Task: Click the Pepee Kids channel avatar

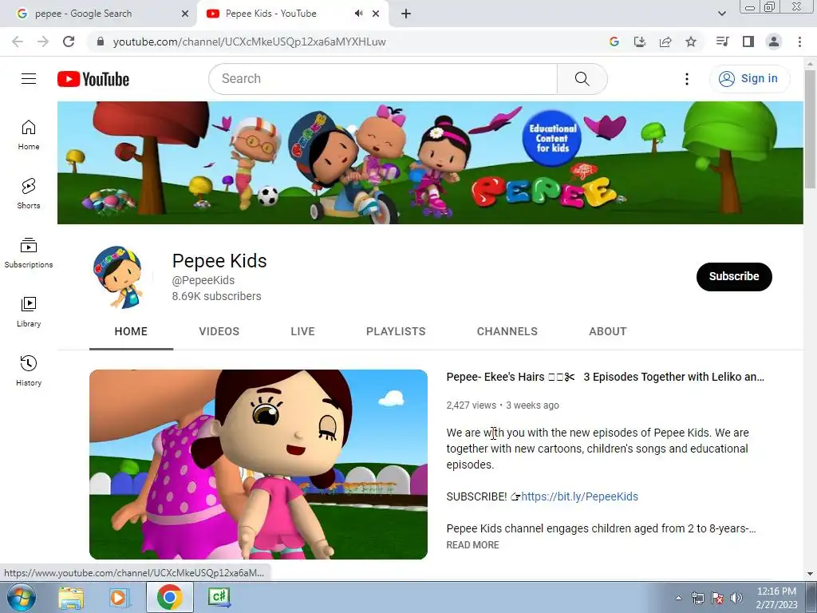Action: pyautogui.click(x=118, y=277)
